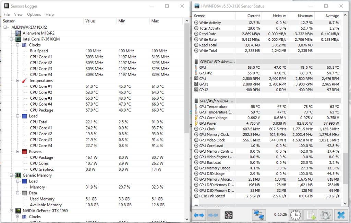Click the Min column header in Sensors Logger
Image resolution: width=351 pixels, height=223 pixels.
point(133,21)
